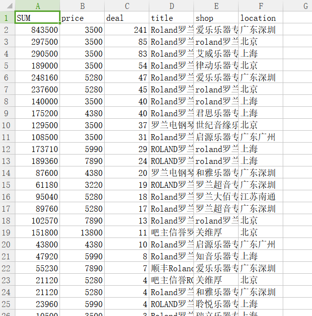Select cell with value 237600

pyautogui.click(x=37, y=89)
